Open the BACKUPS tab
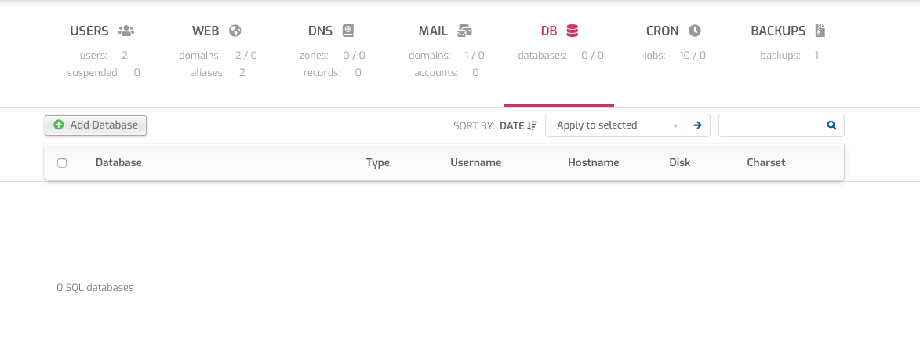Viewport: 920px width, 338px height. pos(788,31)
